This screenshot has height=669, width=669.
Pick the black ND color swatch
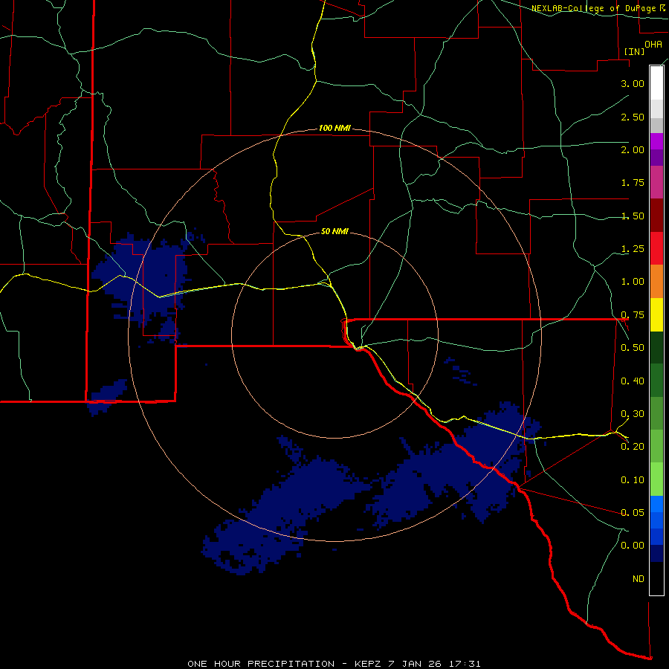point(656,578)
